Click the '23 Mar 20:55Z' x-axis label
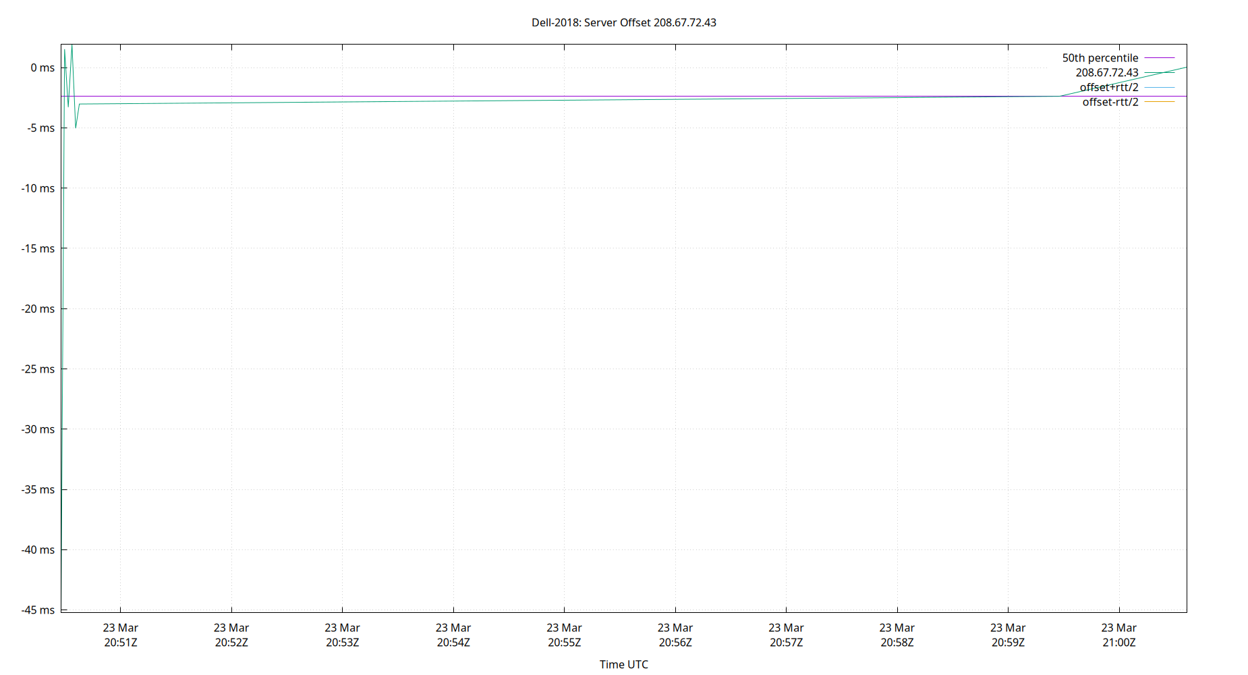The height and width of the screenshot is (675, 1248). click(x=564, y=635)
